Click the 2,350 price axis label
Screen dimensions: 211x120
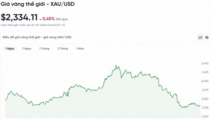(205, 99)
